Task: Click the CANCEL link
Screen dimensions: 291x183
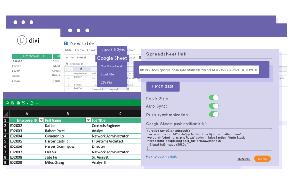Action: (x=244, y=159)
